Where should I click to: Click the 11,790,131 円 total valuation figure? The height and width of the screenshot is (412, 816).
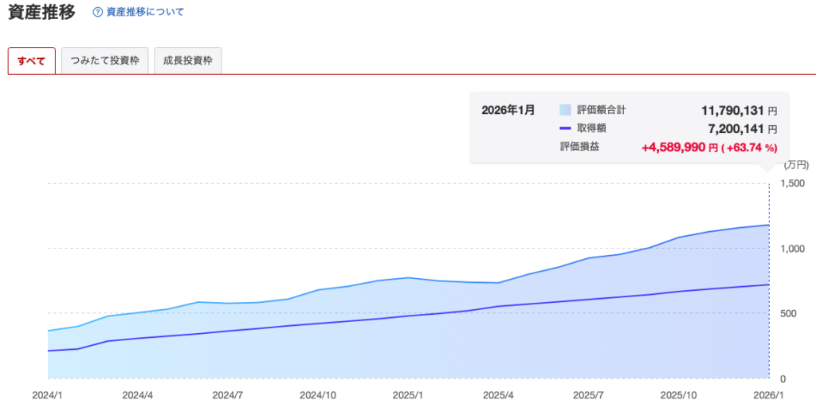pyautogui.click(x=738, y=110)
